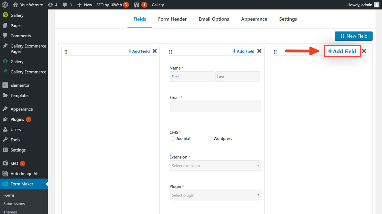Screen dimensions: 382x214
Task: Remove the middle form column
Action: (259, 51)
